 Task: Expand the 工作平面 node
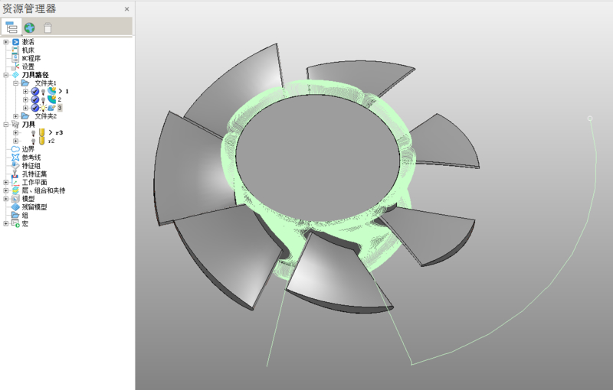pyautogui.click(x=6, y=182)
